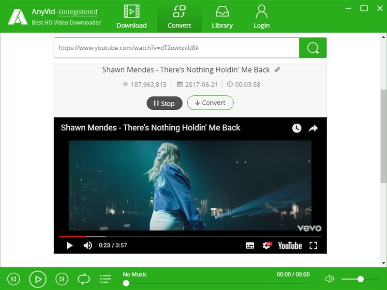Click the URL search field

[x=177, y=48]
